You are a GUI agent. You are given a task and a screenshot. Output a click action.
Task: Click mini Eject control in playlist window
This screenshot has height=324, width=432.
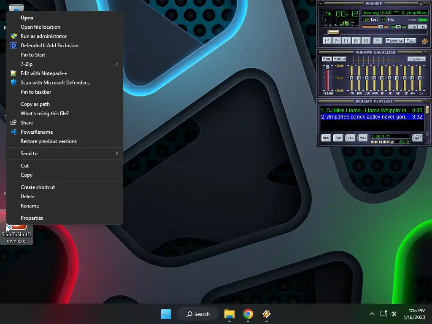tap(392, 142)
